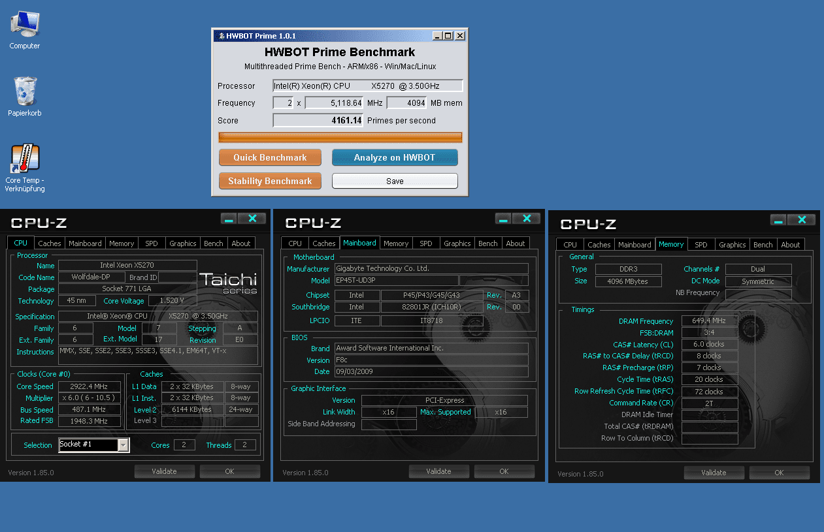Click OK in the Mainboard window
824x532 pixels.
(504, 471)
